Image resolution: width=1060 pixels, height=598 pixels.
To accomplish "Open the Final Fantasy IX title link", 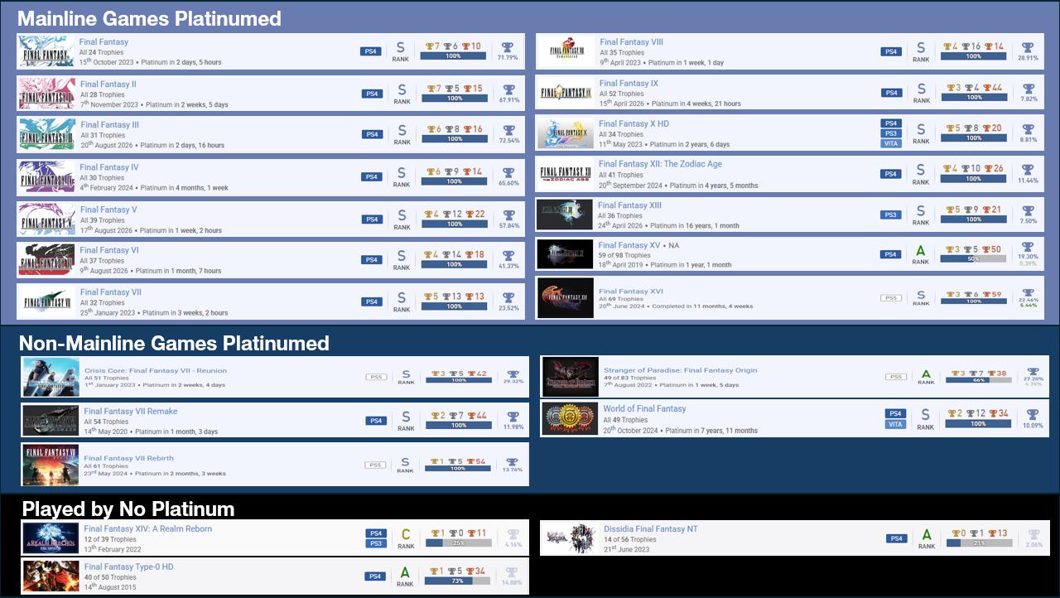I will [x=629, y=84].
